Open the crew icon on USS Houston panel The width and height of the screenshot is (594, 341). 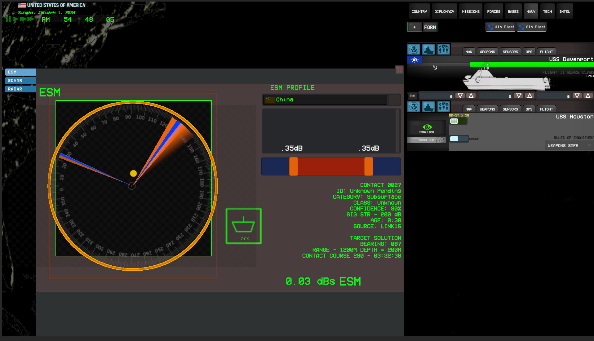[443, 107]
